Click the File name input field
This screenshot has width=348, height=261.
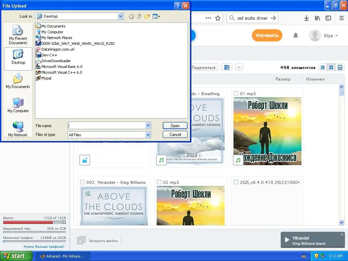click(106, 126)
